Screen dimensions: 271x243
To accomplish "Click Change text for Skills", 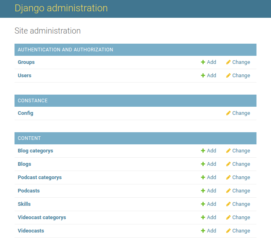I will click(x=241, y=204).
